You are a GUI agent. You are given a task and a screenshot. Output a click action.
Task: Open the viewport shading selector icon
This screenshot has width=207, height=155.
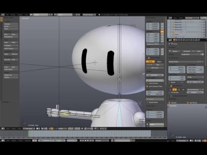coord(38,129)
